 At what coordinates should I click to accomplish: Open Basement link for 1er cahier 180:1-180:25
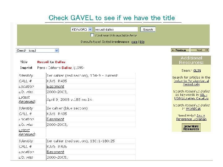point(55,152)
